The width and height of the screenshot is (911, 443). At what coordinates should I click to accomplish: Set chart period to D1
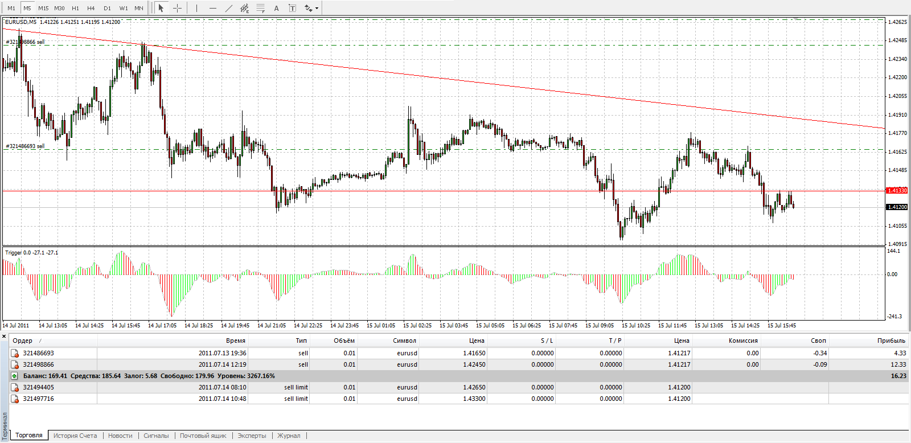click(x=107, y=8)
